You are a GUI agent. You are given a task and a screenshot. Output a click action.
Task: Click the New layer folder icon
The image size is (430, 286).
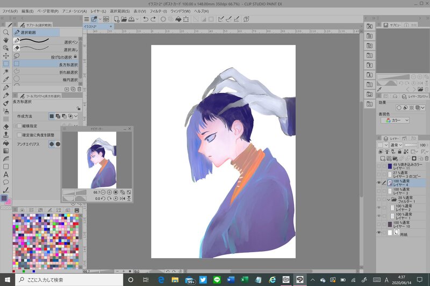(395, 158)
